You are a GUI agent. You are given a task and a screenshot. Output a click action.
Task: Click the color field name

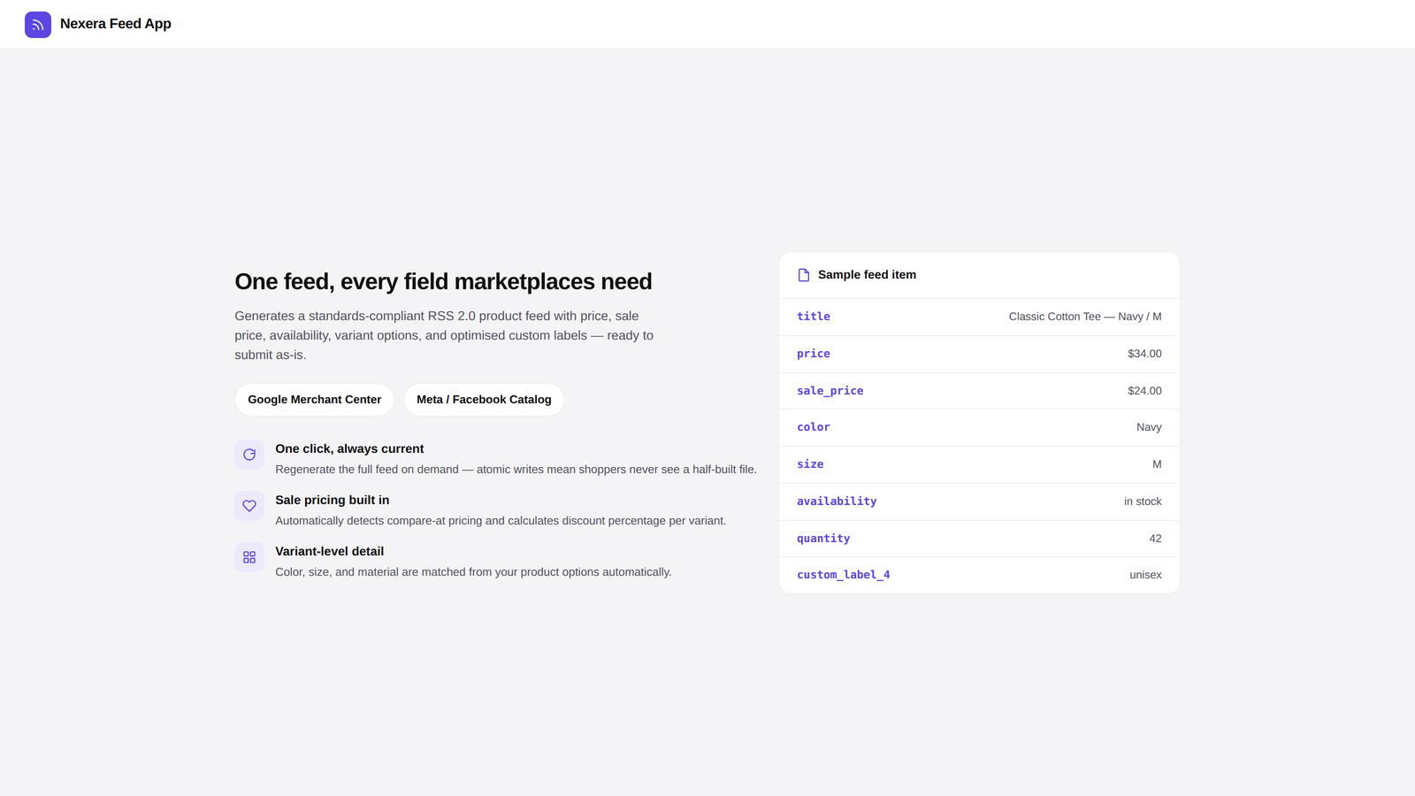pyautogui.click(x=814, y=427)
